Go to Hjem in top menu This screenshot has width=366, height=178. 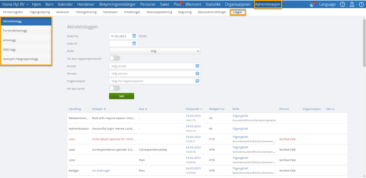tap(36, 4)
